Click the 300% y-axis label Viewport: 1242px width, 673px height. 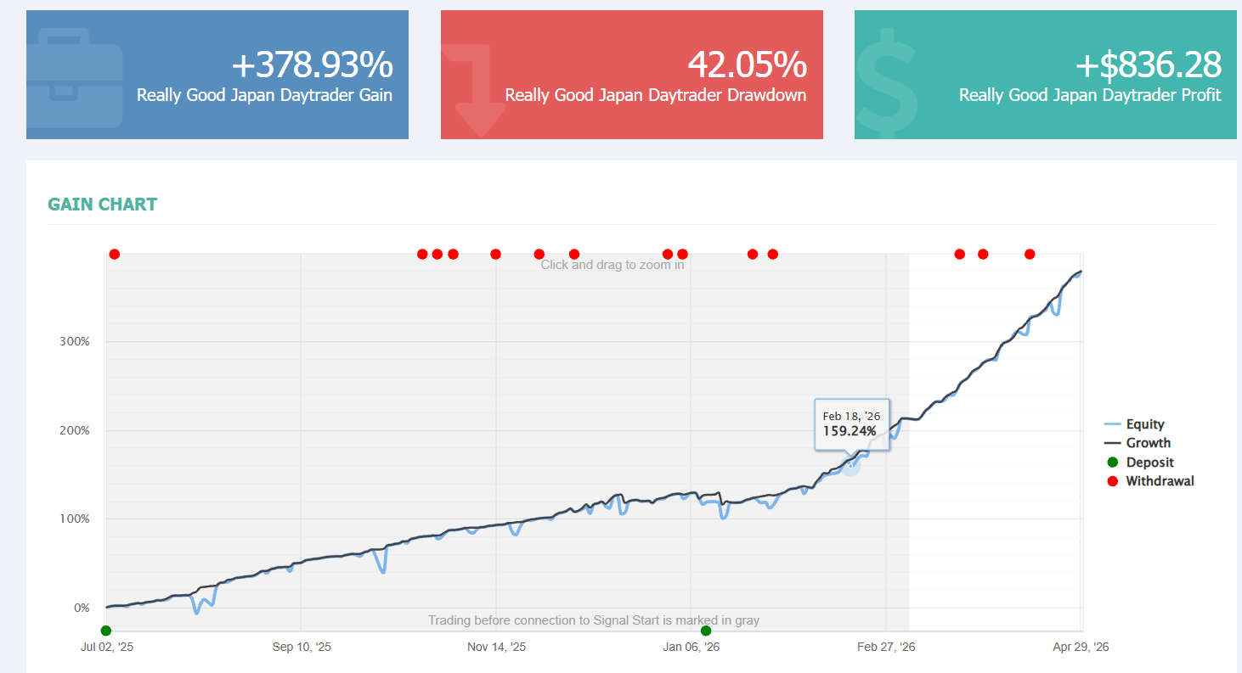[x=73, y=342]
